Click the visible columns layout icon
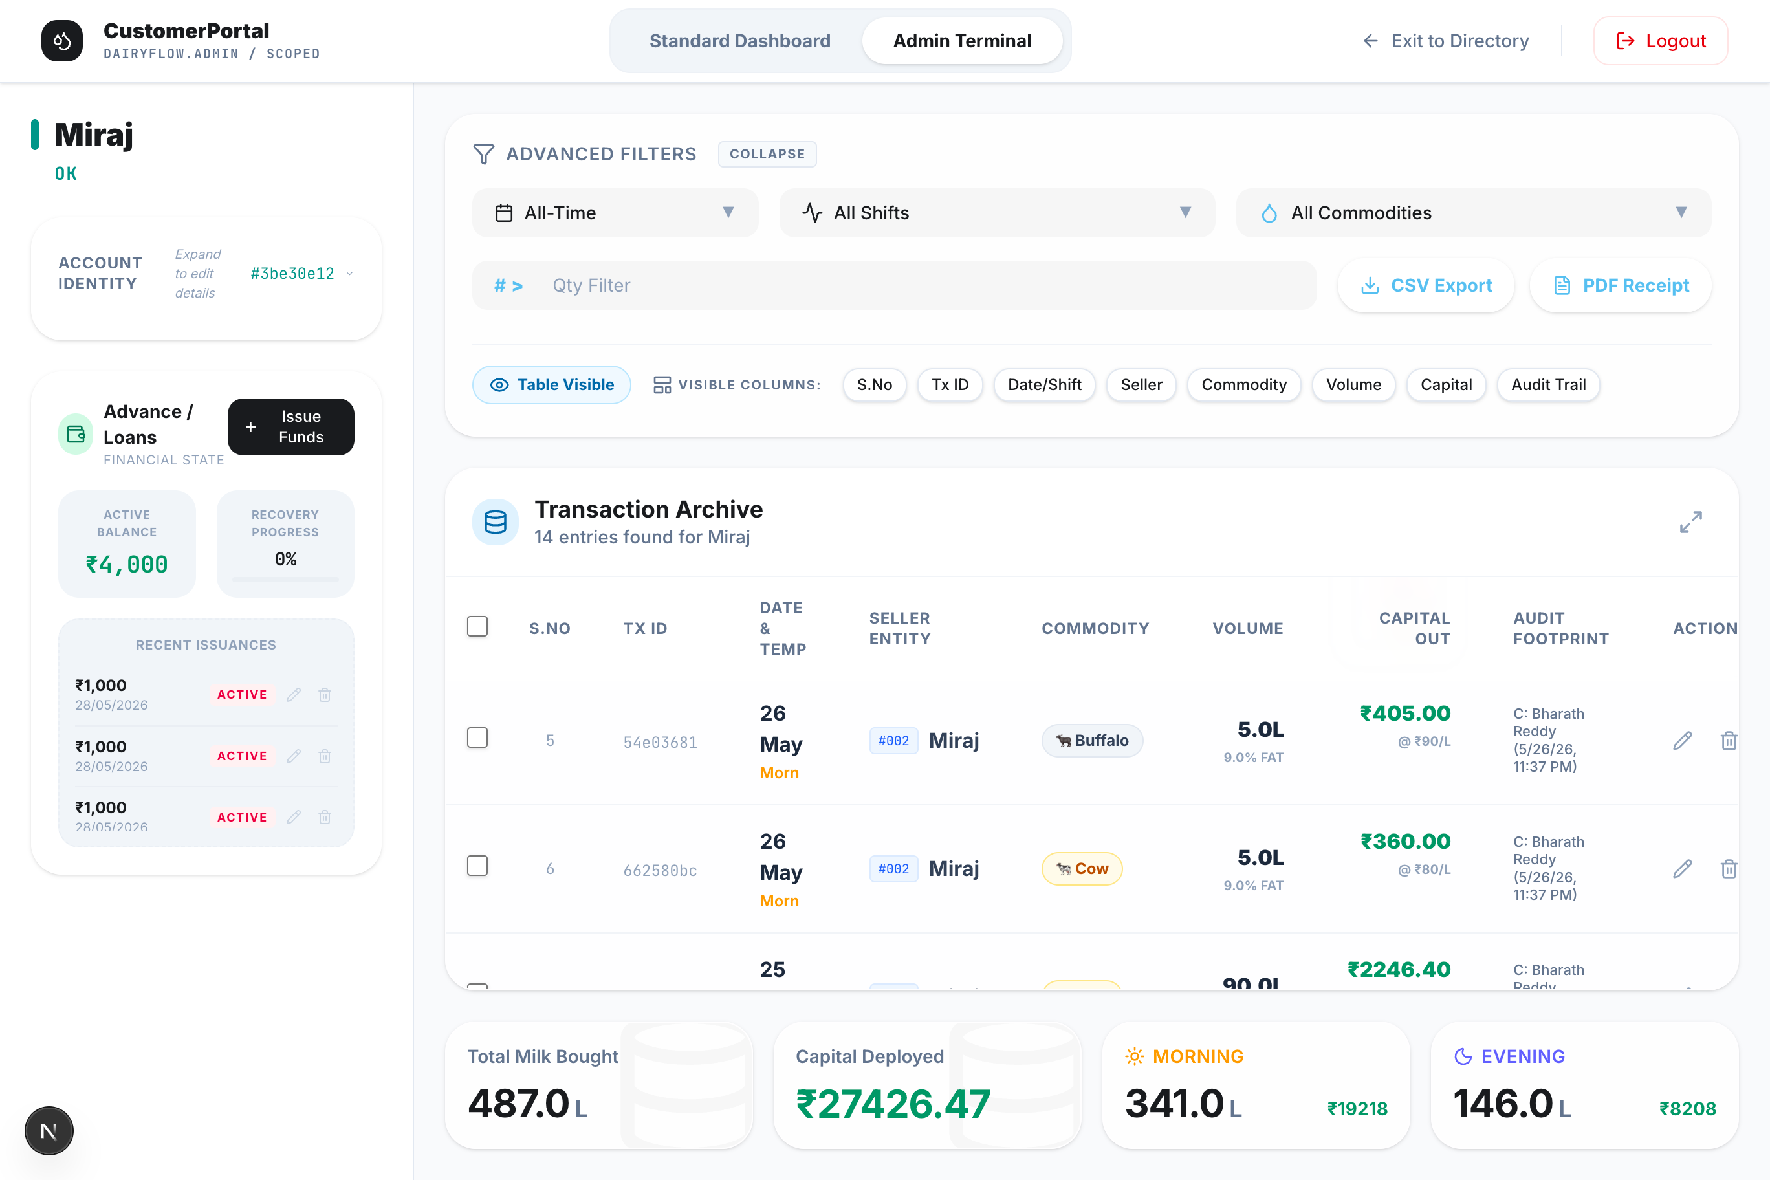 point(662,384)
